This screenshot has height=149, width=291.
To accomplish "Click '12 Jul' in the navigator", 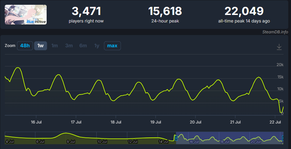I will point(133,142).
